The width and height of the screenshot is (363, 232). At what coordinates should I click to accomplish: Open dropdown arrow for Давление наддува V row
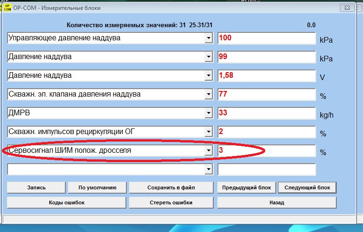click(209, 75)
